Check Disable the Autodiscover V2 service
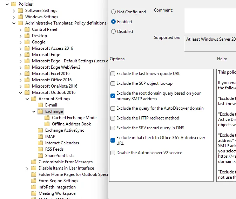 tap(113, 153)
